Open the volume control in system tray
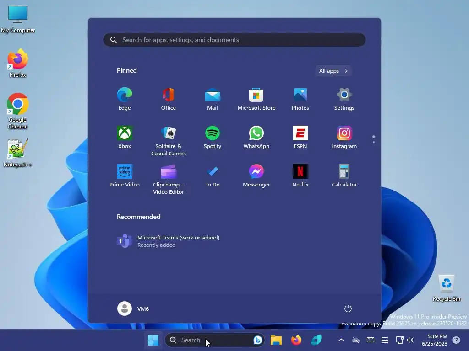The image size is (469, 351). [410, 340]
